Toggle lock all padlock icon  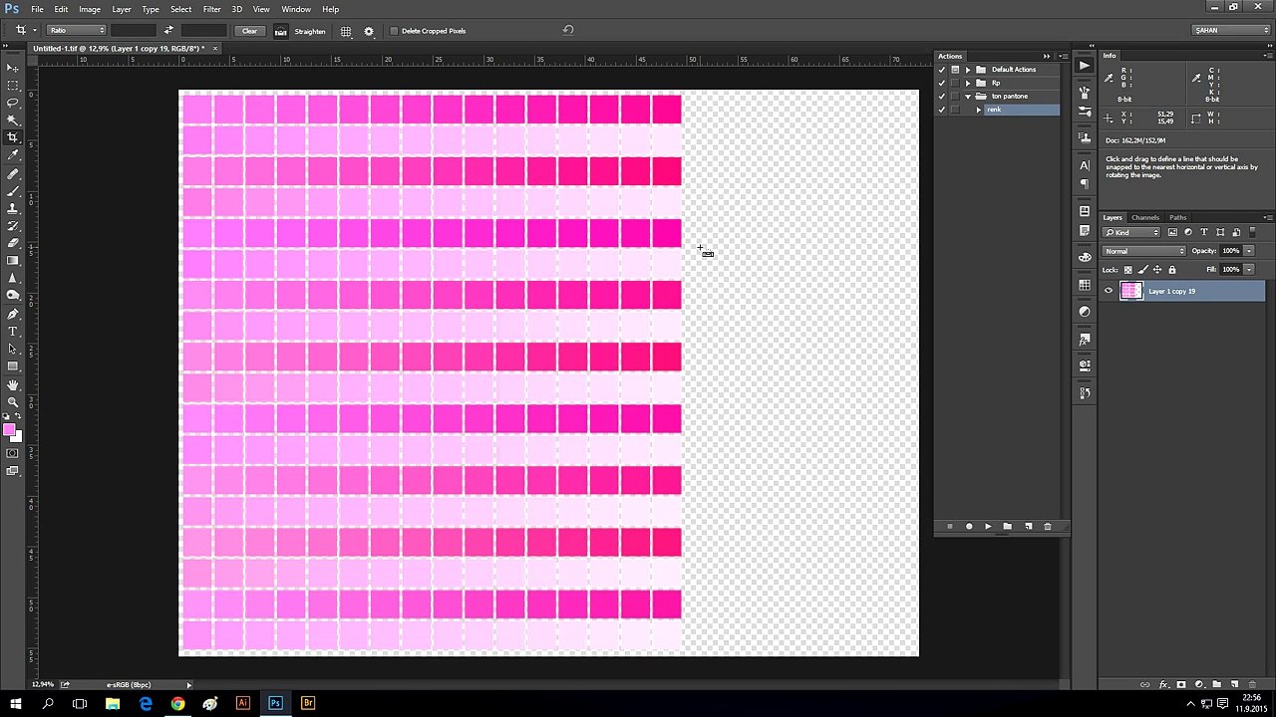pos(1172,270)
